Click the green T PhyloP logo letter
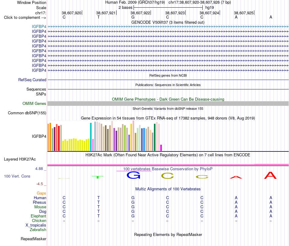This screenshot has height=246, width=289. 98,177
